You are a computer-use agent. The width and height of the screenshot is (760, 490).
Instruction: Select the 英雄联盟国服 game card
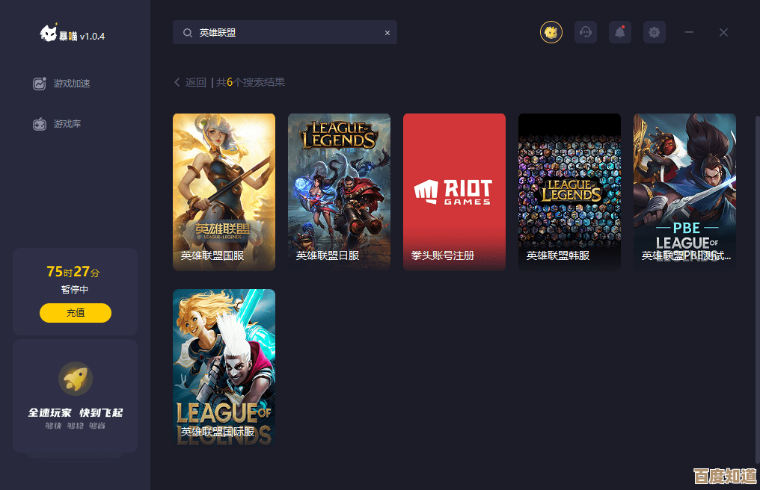(x=224, y=192)
